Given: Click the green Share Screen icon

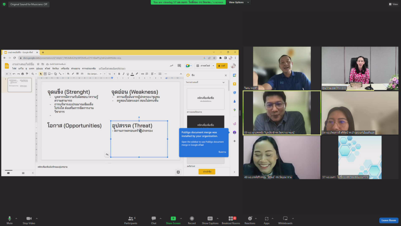Looking at the screenshot, I should [173, 218].
